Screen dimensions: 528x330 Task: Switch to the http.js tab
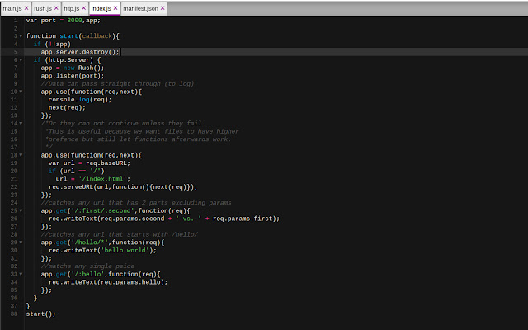[x=72, y=8]
